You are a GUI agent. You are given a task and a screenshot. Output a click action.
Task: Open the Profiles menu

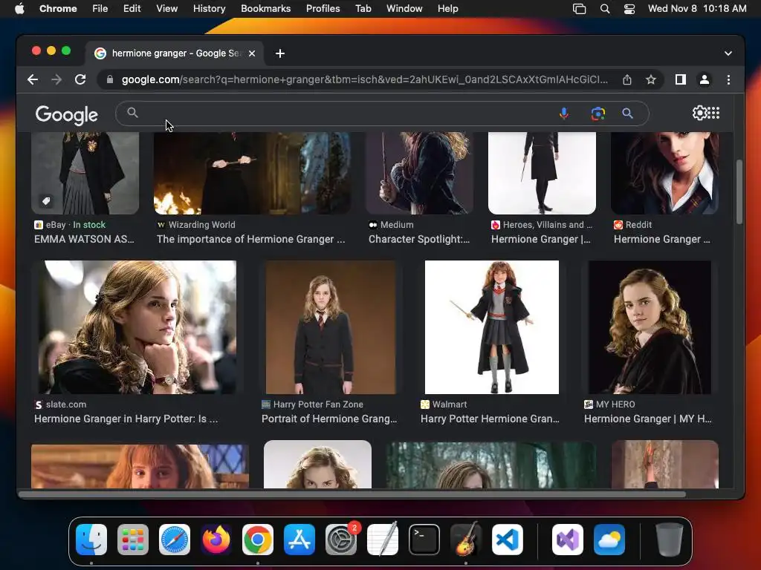click(323, 8)
